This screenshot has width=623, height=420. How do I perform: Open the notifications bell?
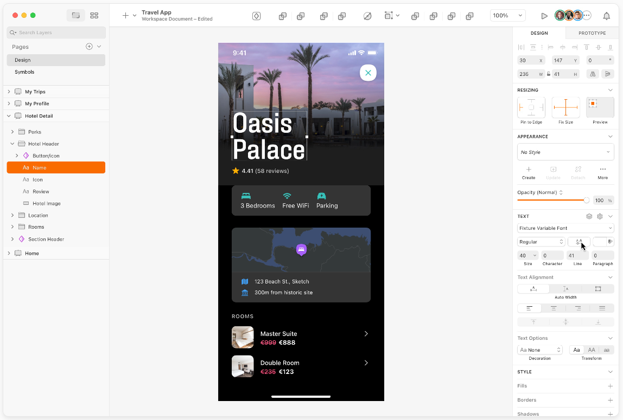tap(606, 16)
